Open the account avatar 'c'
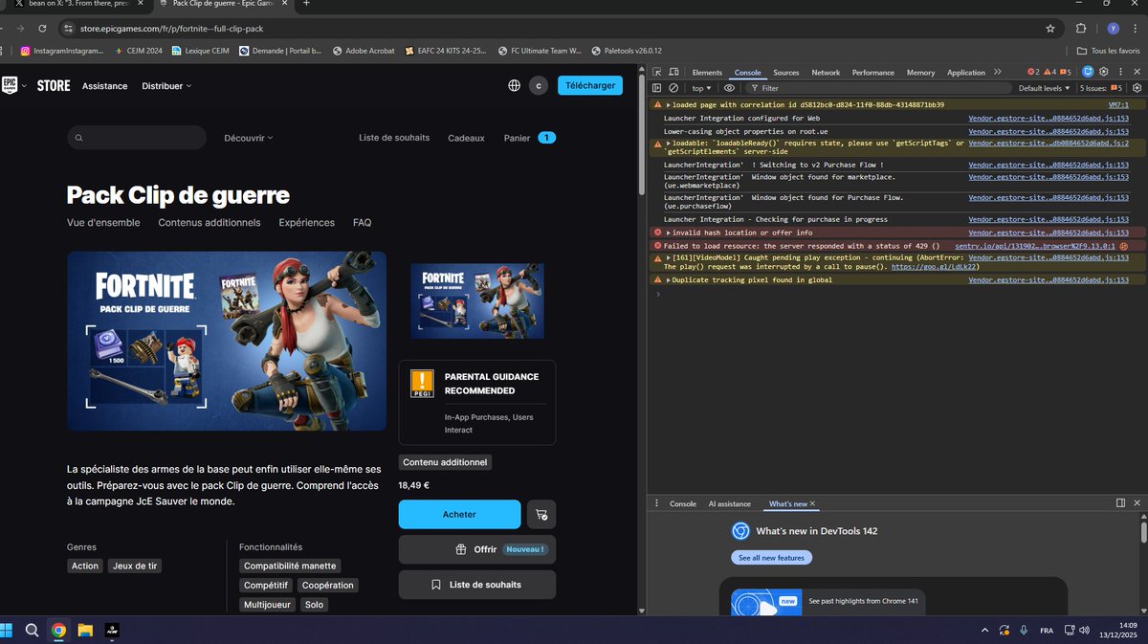 pos(539,85)
